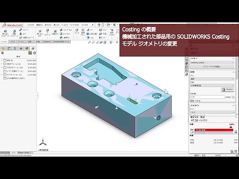Click the Extruded Boss/Base tool icon

click(x=5, y=31)
